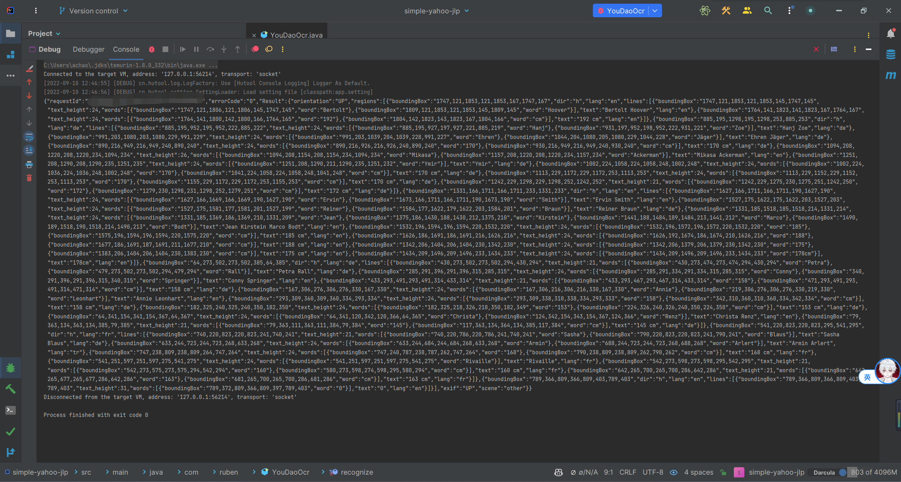Click the memory indicator 803 of 4096M
This screenshot has width=901, height=482.
pos(874,472)
